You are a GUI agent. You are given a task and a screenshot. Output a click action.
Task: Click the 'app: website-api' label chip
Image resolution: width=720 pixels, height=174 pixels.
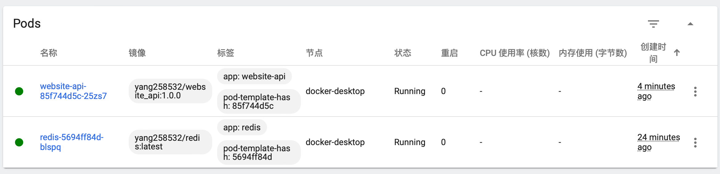pos(254,76)
